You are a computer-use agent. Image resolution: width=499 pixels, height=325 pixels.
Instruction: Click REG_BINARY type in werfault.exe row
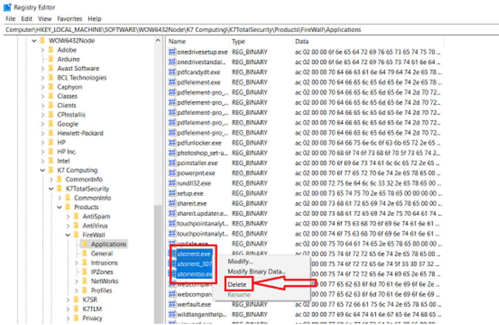(249, 305)
